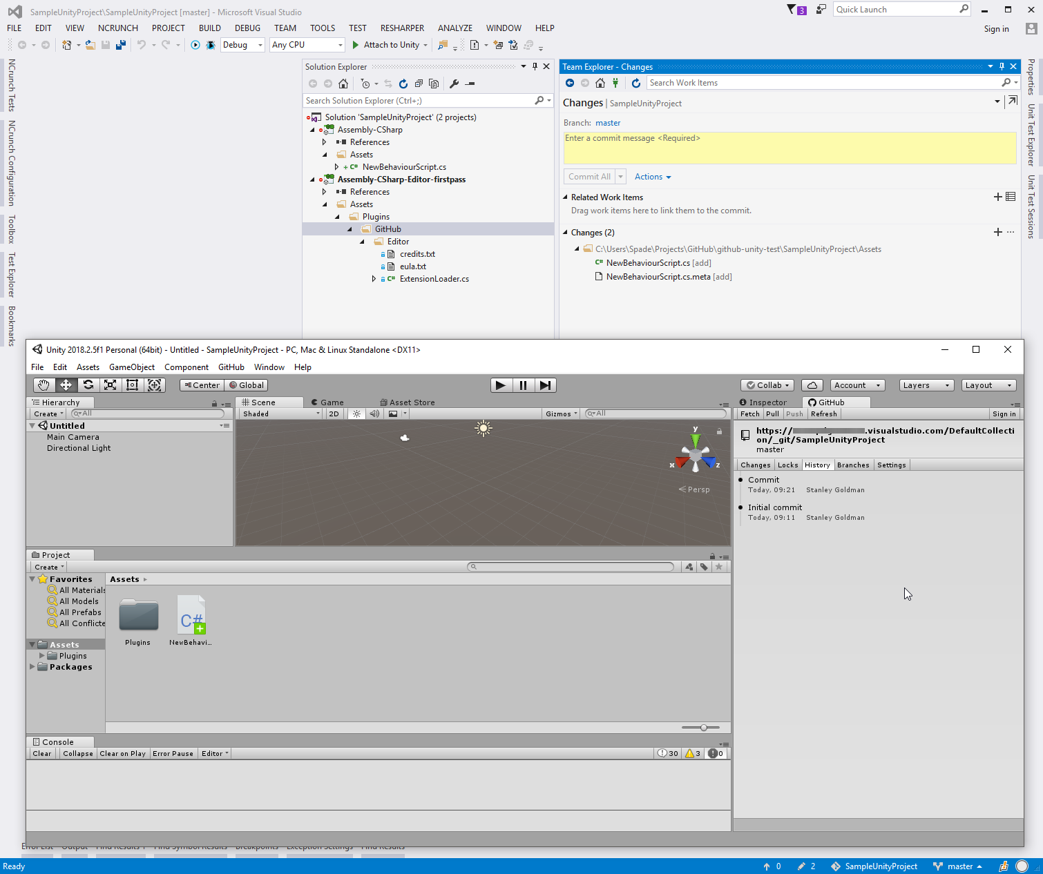Refresh the Team Explorer
This screenshot has height=874, width=1043.
pyautogui.click(x=636, y=83)
